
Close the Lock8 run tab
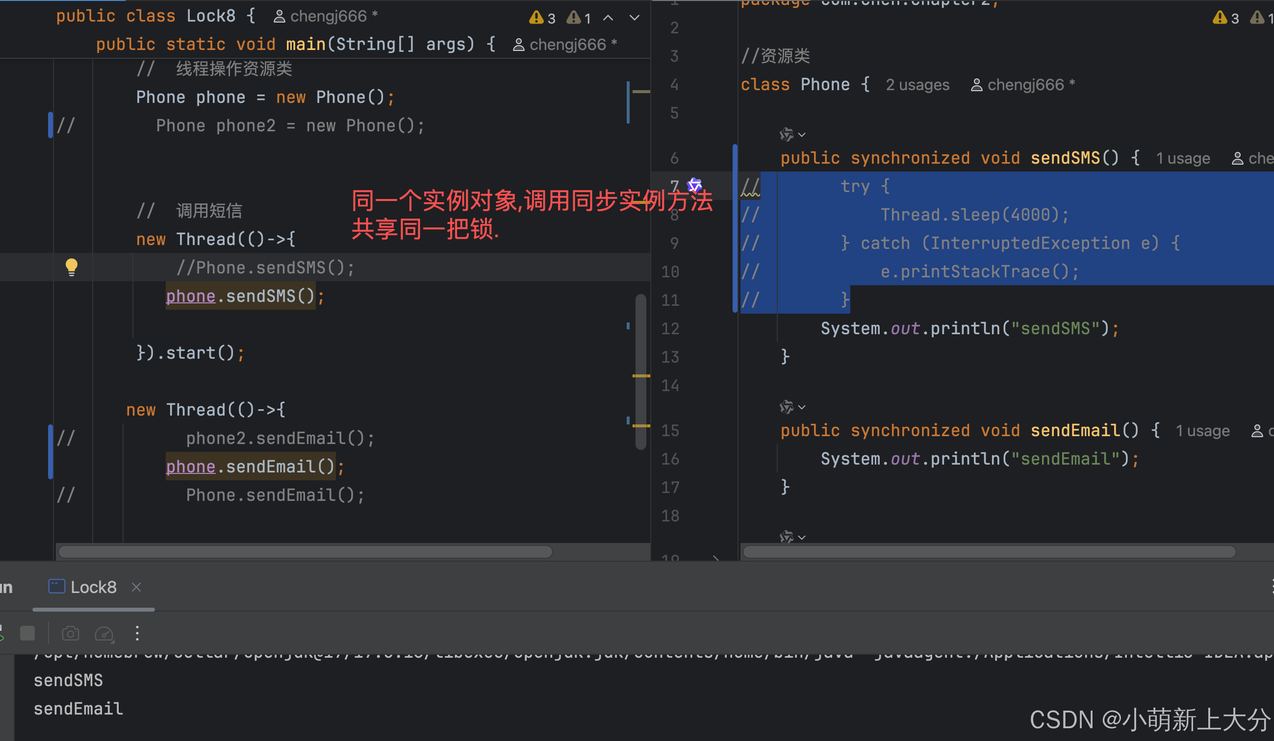[x=136, y=587]
